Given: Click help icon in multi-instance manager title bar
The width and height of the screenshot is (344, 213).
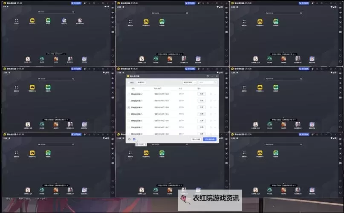Looking at the screenshot, I should coord(208,76).
